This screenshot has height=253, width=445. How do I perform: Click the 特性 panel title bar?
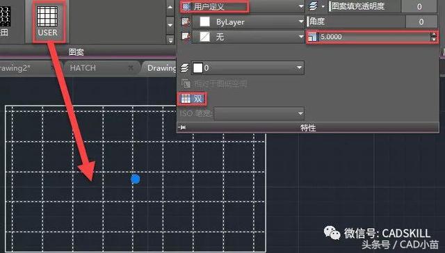[x=308, y=128]
